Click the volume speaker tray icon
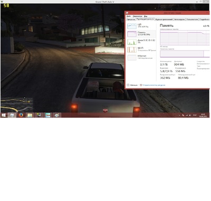The height and width of the screenshot is (201, 211). tap(190, 116)
